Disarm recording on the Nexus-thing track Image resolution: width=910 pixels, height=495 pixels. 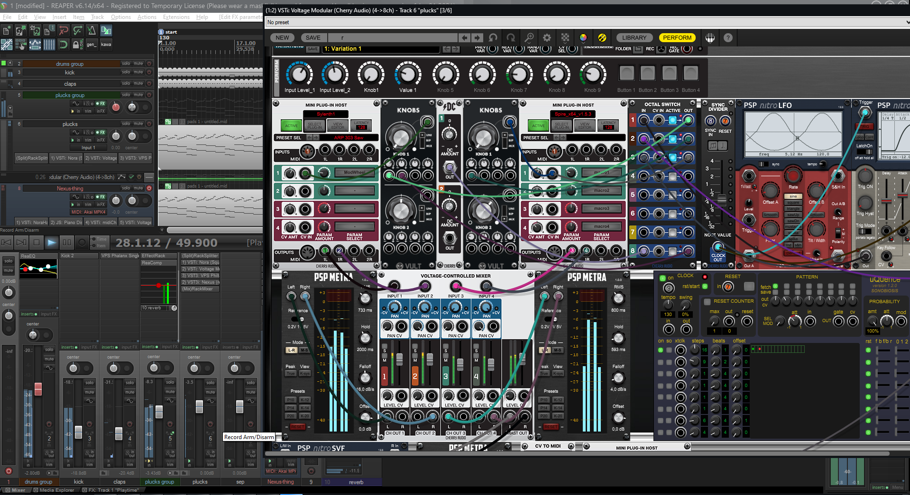tap(149, 188)
